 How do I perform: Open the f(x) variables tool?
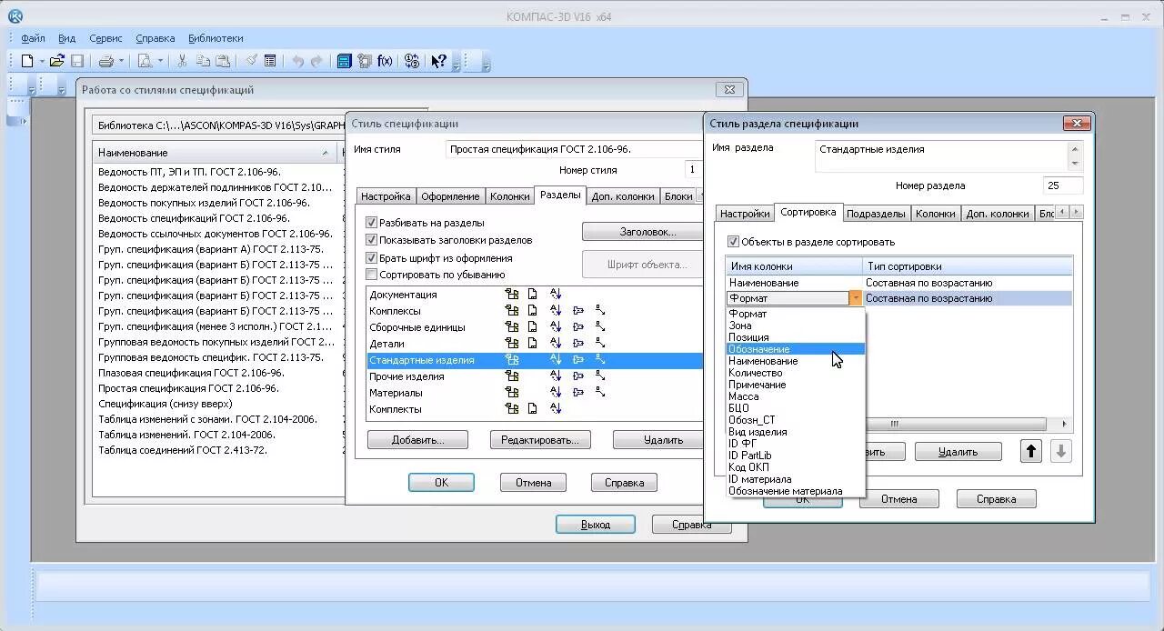[x=385, y=61]
